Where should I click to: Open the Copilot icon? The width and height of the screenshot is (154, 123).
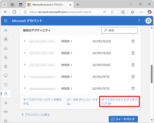[149, 12]
